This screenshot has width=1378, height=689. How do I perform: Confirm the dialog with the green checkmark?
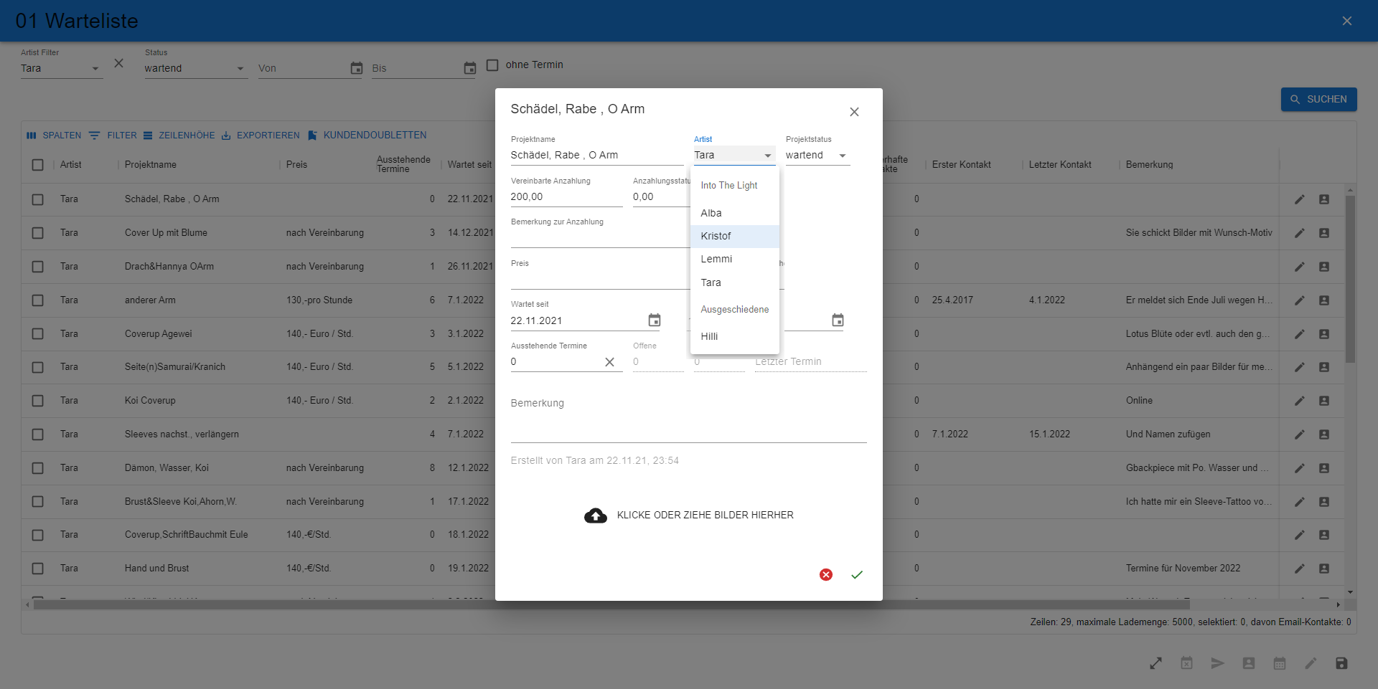[x=857, y=574]
